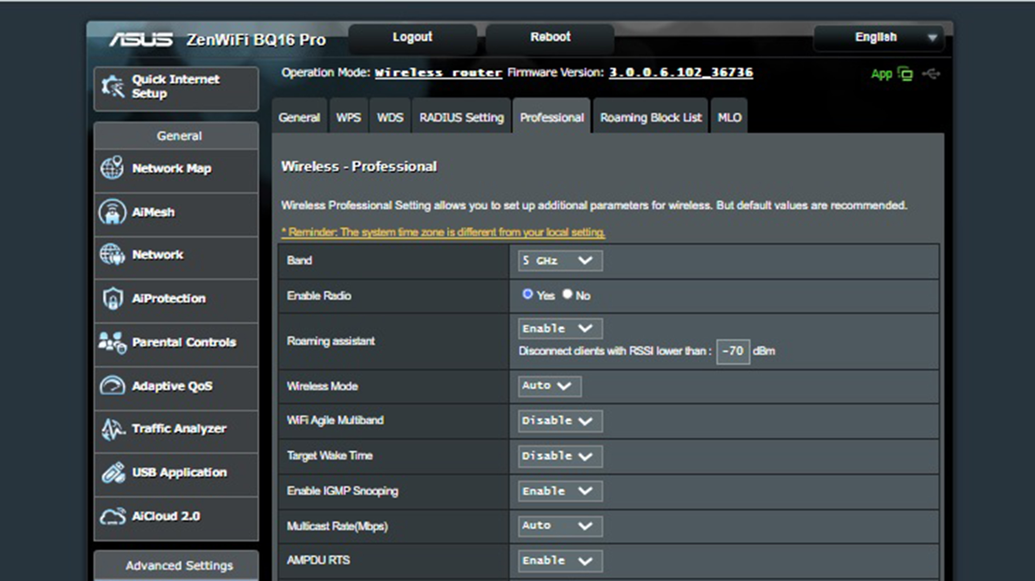
Task: Click the Parental Controls people icon
Action: click(x=112, y=342)
